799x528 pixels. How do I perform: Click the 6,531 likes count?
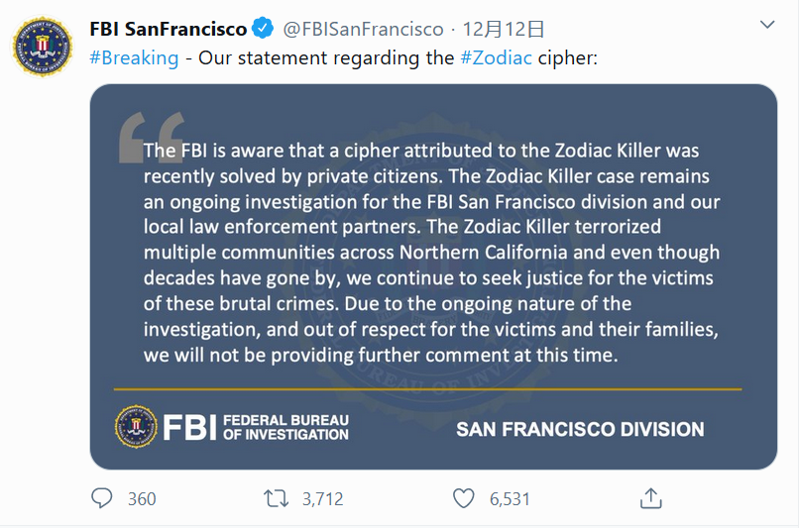click(x=510, y=499)
